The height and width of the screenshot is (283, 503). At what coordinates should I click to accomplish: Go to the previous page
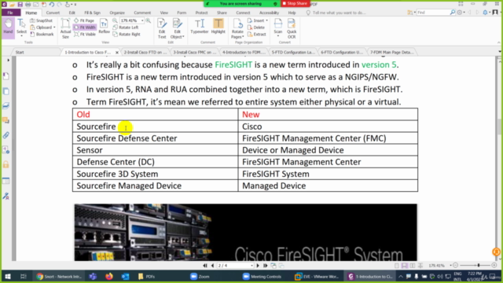(212, 266)
